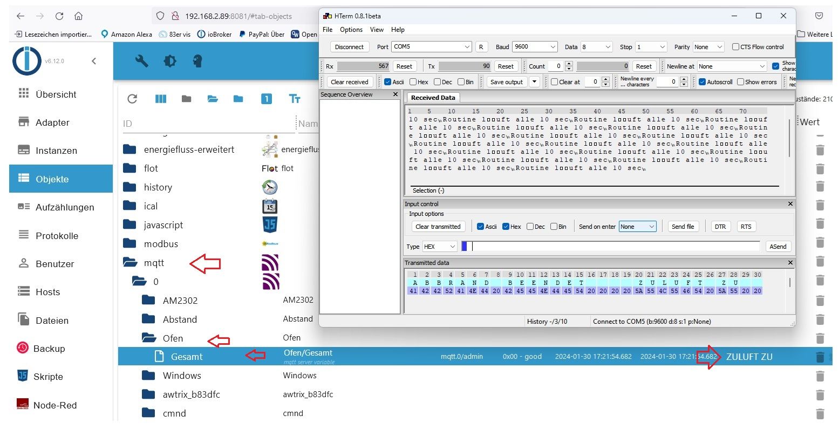
Task: Open the Baud 9600 dropdown
Action: (x=535, y=47)
